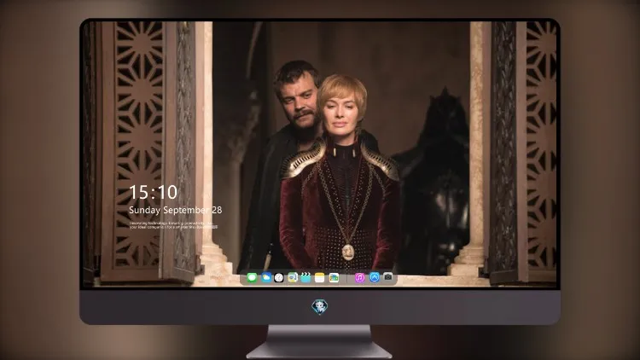Viewport: 640px width, 360px height.
Task: Open the Clock app in dock
Action: (x=279, y=278)
